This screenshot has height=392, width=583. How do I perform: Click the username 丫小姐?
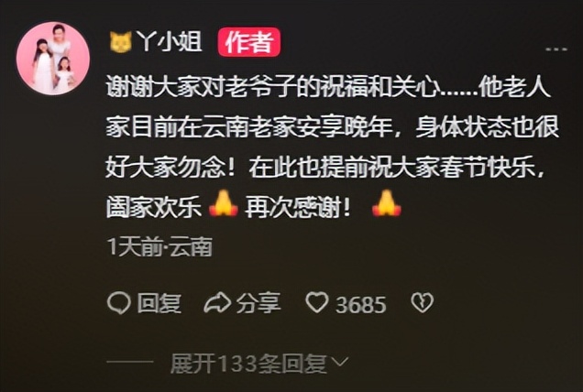(x=170, y=41)
